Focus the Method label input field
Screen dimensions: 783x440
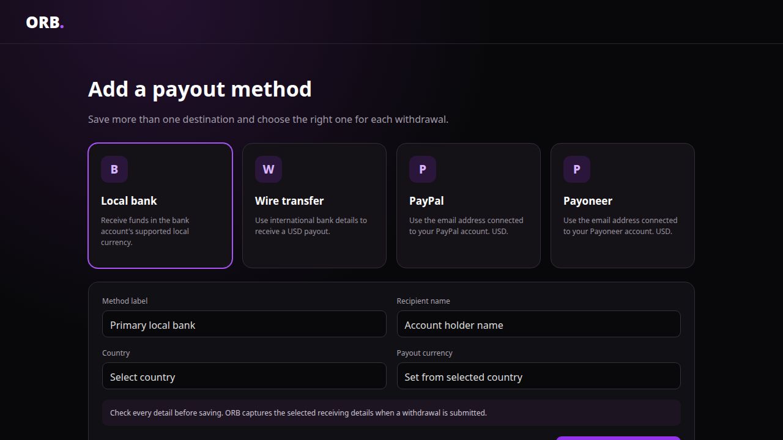(244, 324)
